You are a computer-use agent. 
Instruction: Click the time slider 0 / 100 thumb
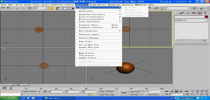click(16, 85)
